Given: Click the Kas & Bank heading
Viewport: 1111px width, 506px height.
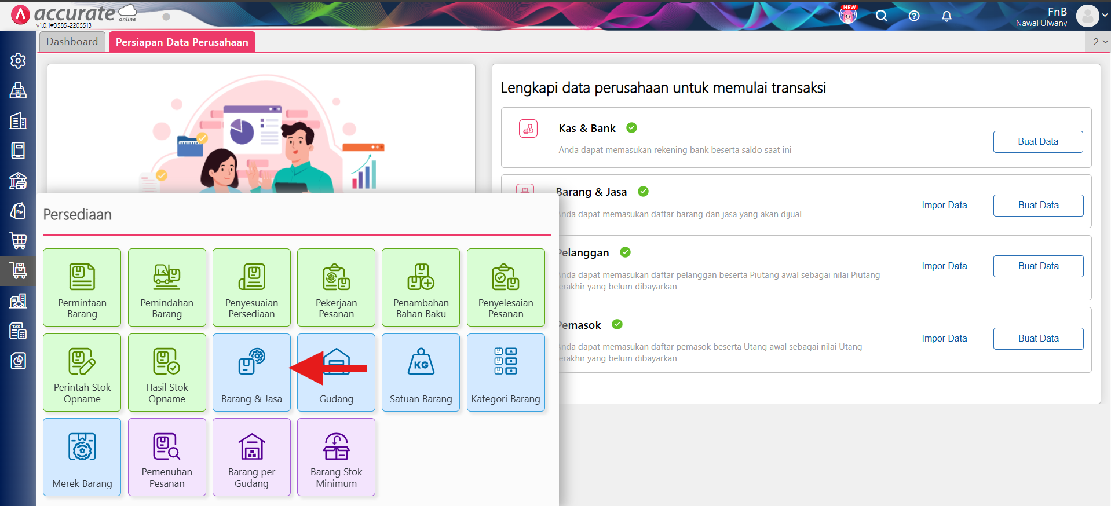Looking at the screenshot, I should click(x=587, y=129).
